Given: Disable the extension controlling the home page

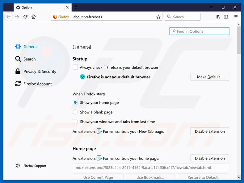Looking at the screenshot, I should (x=210, y=158).
